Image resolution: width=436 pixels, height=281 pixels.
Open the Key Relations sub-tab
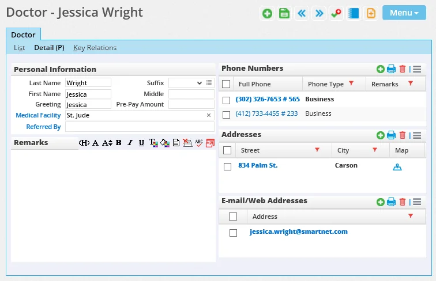95,48
